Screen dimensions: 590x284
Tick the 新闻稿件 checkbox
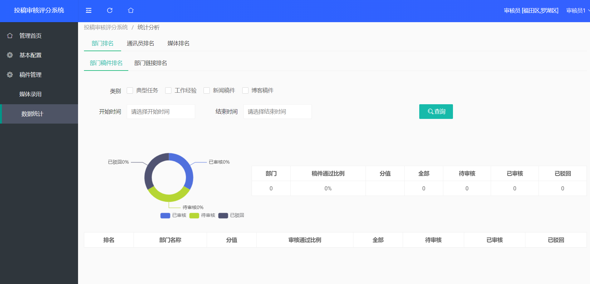pos(207,91)
